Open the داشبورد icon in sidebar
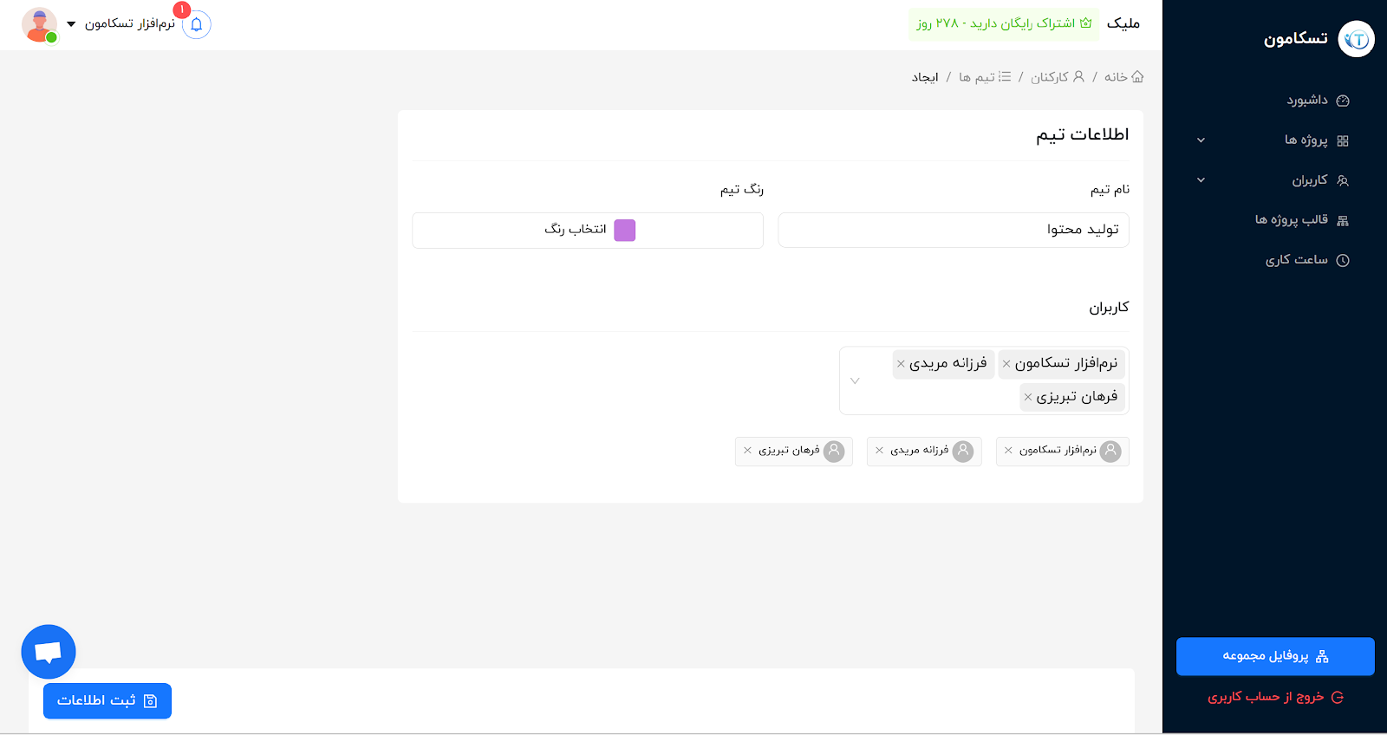The height and width of the screenshot is (735, 1387). click(x=1343, y=100)
